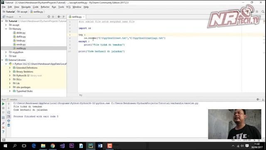Collapse External Libraries node
The image size is (266, 150).
tap(2, 60)
